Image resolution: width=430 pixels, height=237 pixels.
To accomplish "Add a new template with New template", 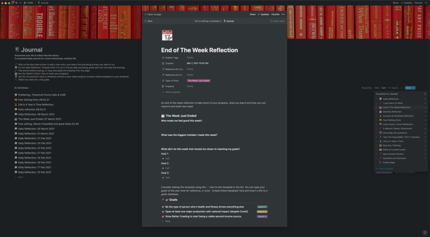I will pos(385,169).
